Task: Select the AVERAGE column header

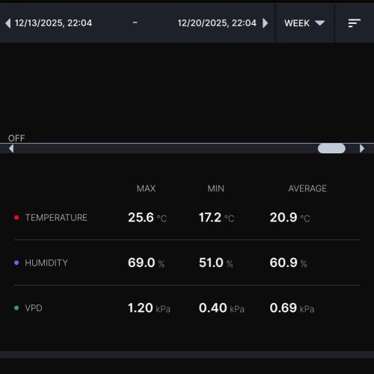Action: tap(307, 188)
